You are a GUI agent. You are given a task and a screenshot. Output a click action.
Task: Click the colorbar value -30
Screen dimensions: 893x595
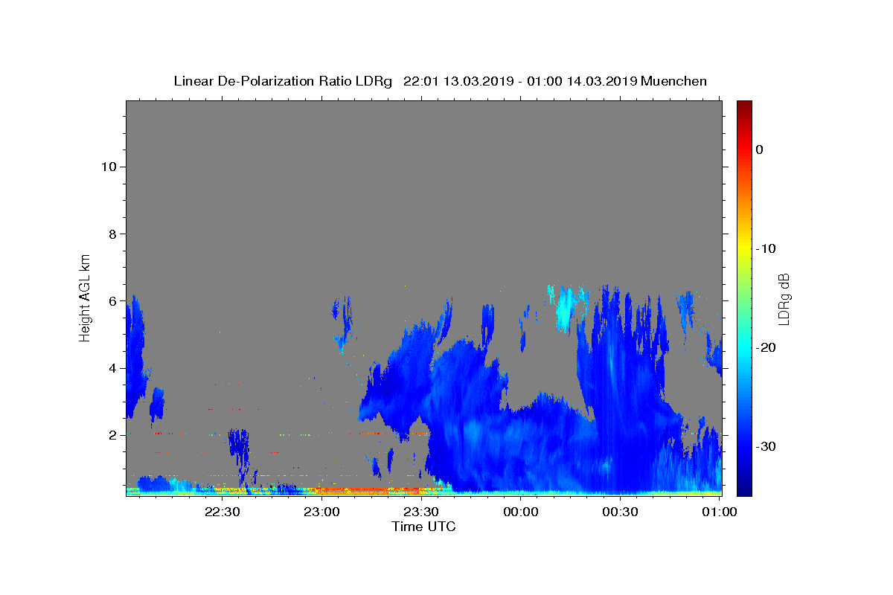766,446
